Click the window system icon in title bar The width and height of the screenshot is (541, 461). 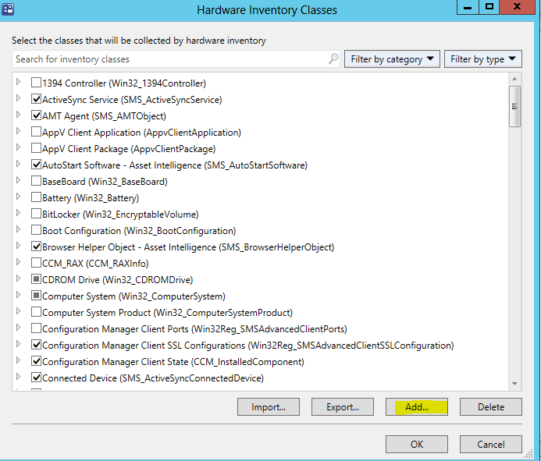(x=9, y=9)
